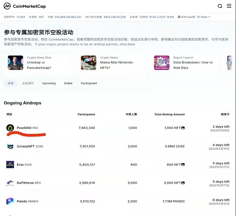236x216 pixels.
Task: Open the Participated tab
Action: coord(88,83)
